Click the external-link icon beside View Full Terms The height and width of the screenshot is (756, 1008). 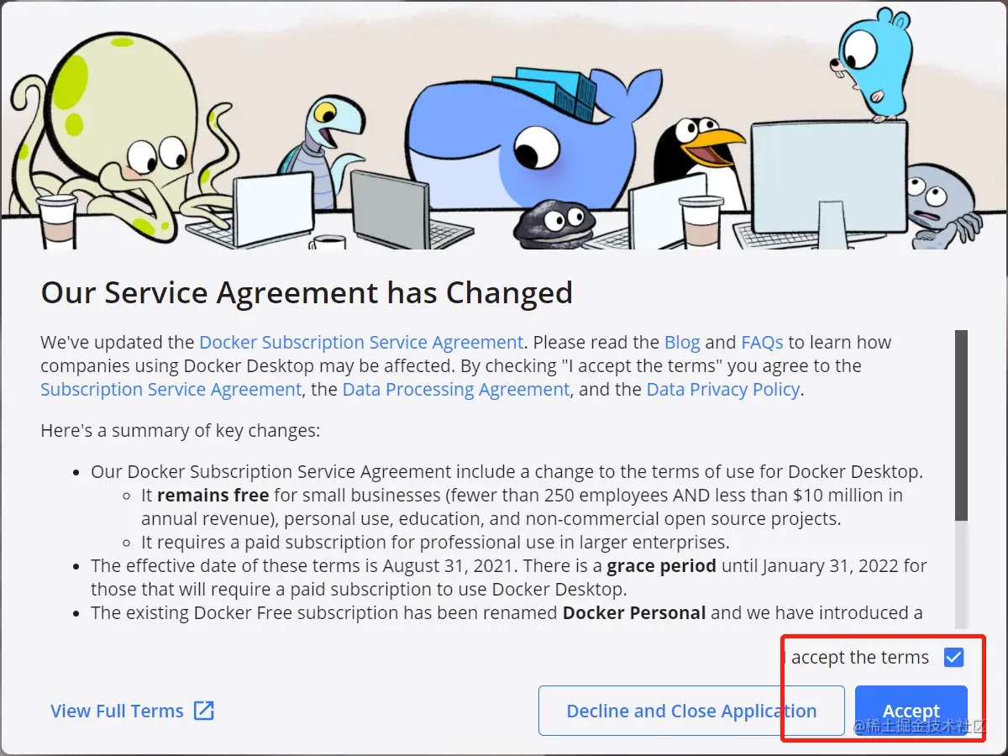tap(204, 711)
